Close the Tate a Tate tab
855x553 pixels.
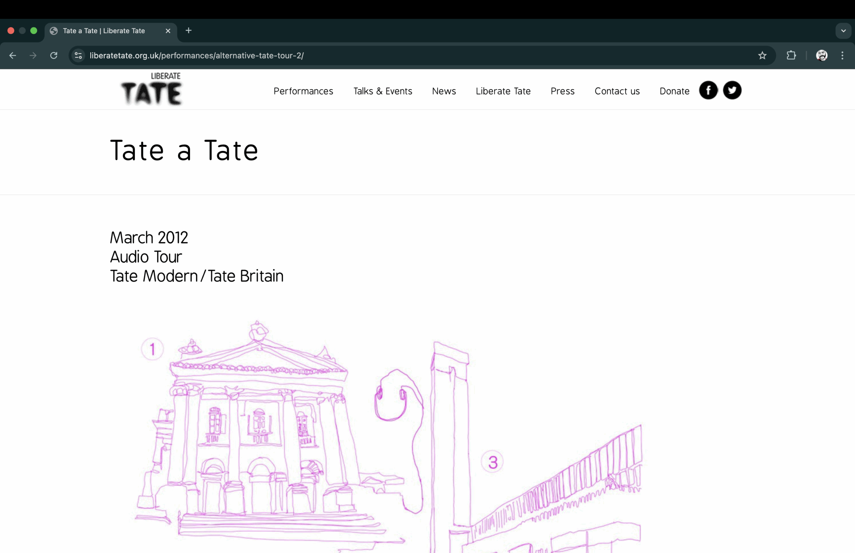(168, 31)
